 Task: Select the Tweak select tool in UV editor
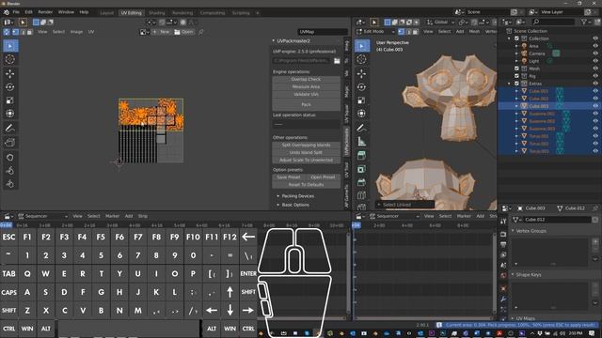[10, 46]
